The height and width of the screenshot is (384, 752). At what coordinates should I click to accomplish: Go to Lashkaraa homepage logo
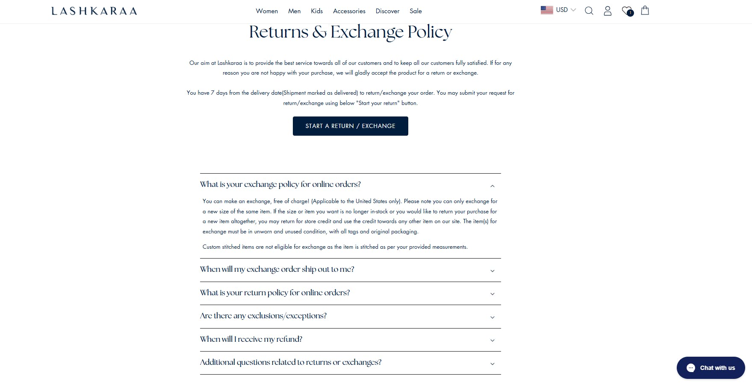tap(94, 11)
